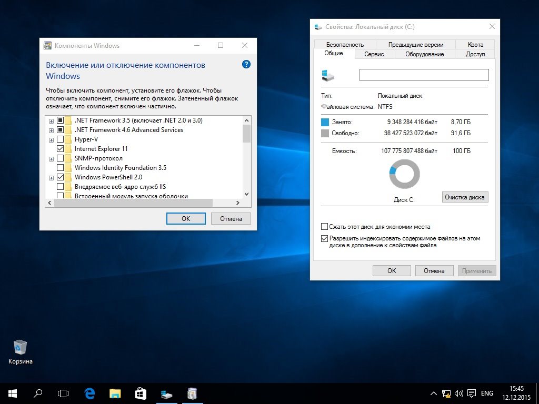
Task: Open taskbar Search magnifier
Action: (38, 393)
